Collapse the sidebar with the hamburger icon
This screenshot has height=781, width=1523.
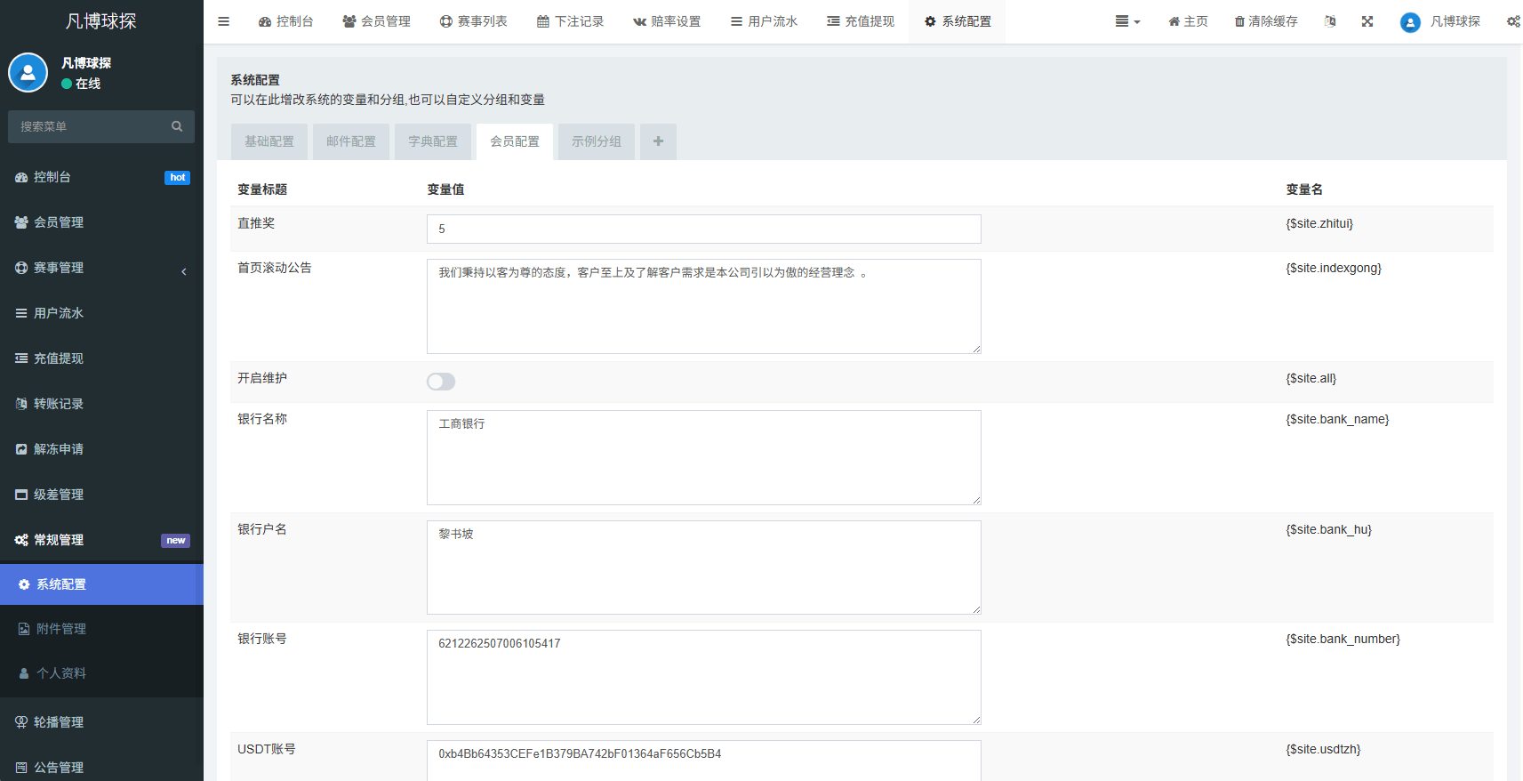[x=224, y=21]
